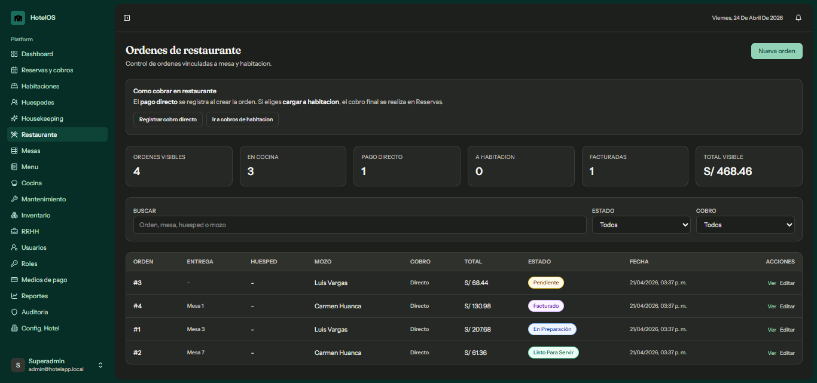This screenshot has height=383, width=817.
Task: Open Inventario from the sidebar
Action: click(x=36, y=215)
